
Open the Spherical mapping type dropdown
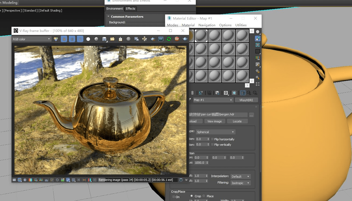coord(216,132)
